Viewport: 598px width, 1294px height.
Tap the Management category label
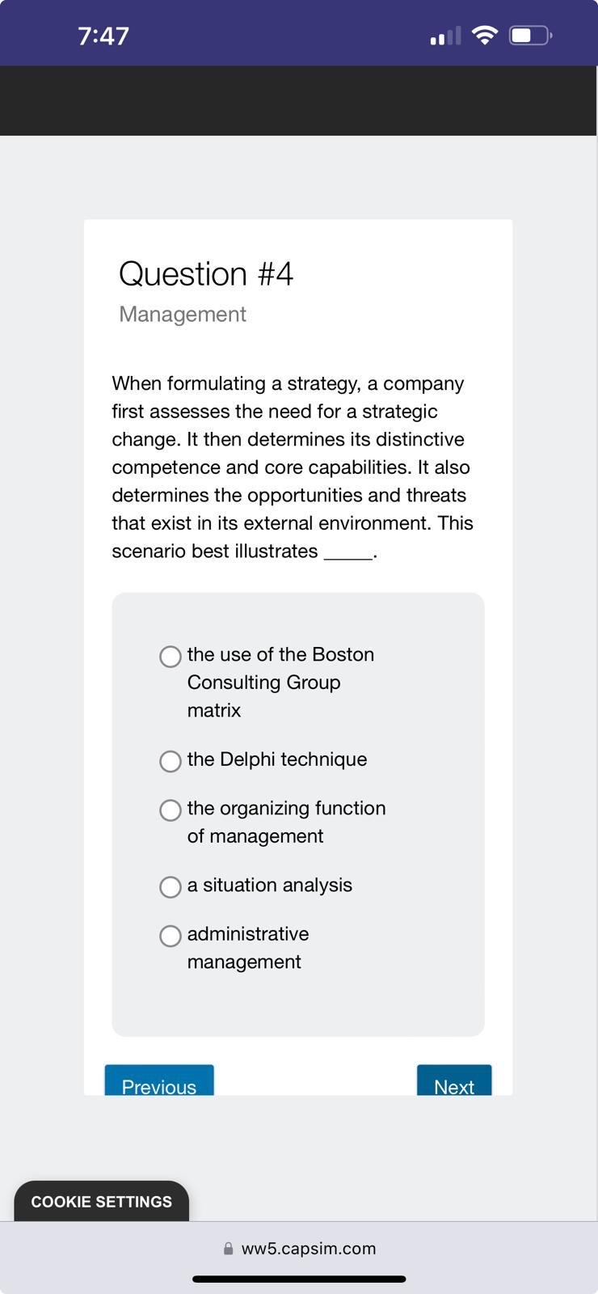(182, 314)
